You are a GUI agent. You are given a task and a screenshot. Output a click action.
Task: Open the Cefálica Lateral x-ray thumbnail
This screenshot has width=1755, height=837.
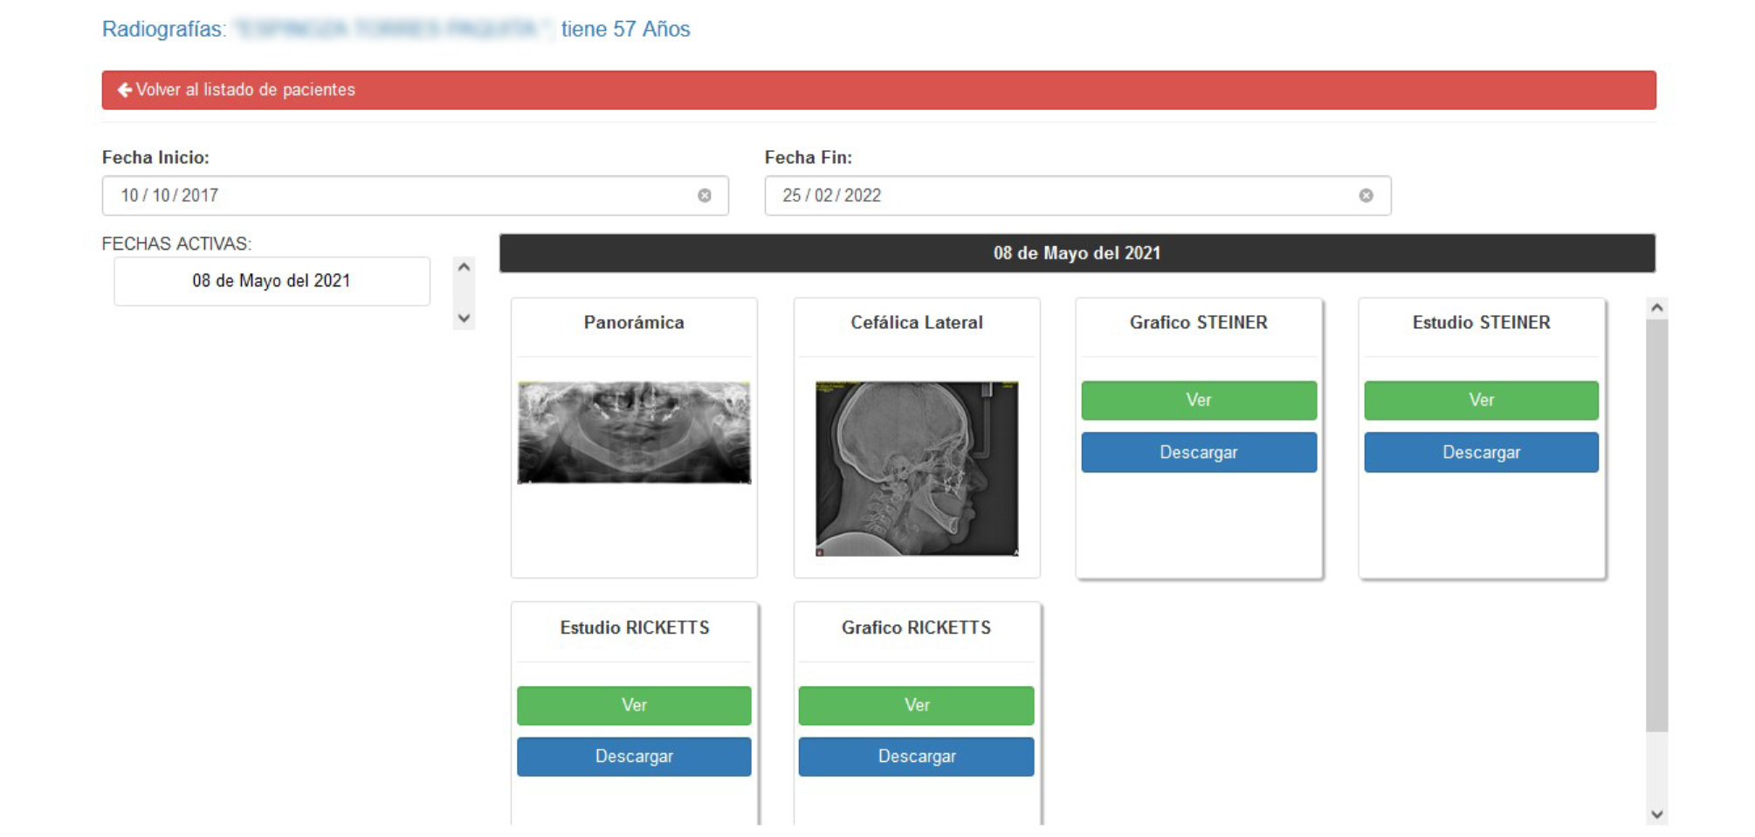pyautogui.click(x=917, y=468)
